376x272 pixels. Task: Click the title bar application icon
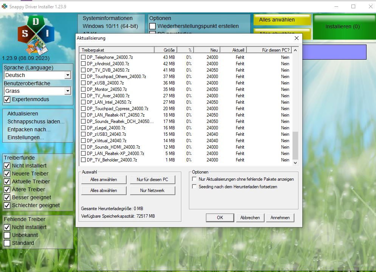(x=5, y=6)
